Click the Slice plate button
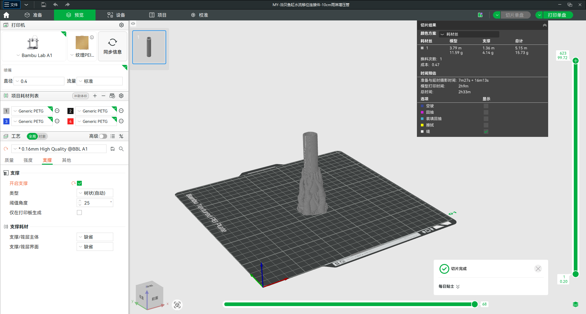Viewport: 586px width, 314px height. [515, 15]
